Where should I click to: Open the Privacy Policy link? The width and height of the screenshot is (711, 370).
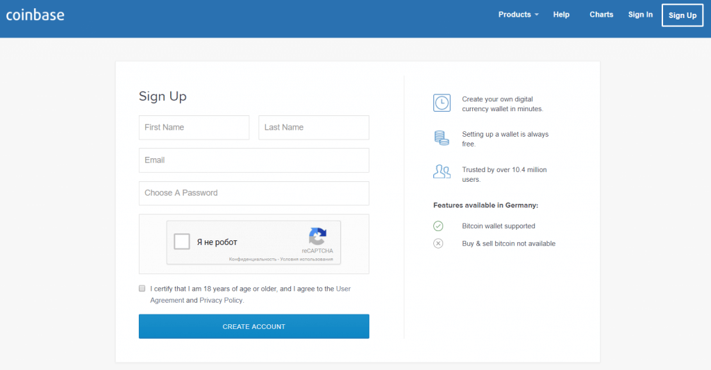(x=221, y=300)
